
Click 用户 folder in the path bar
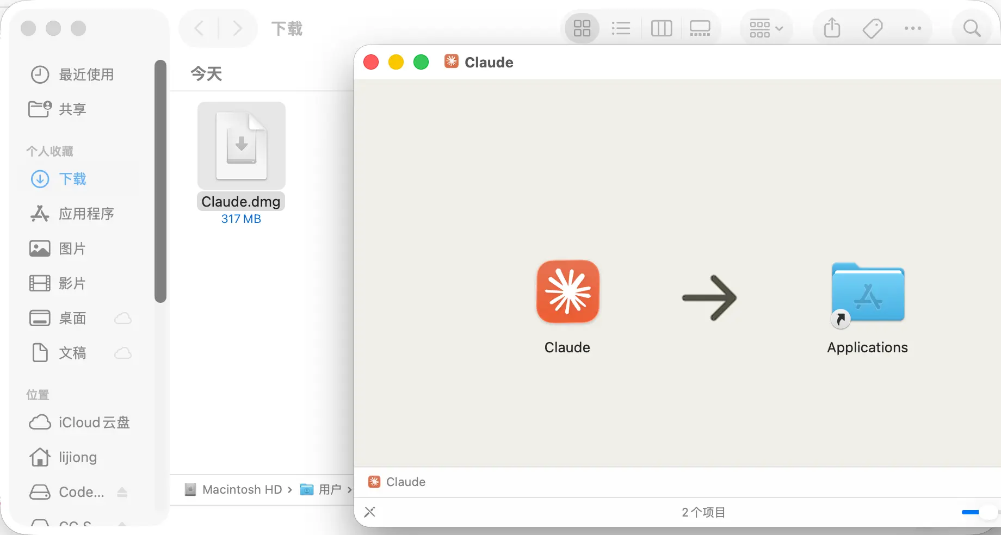[330, 489]
